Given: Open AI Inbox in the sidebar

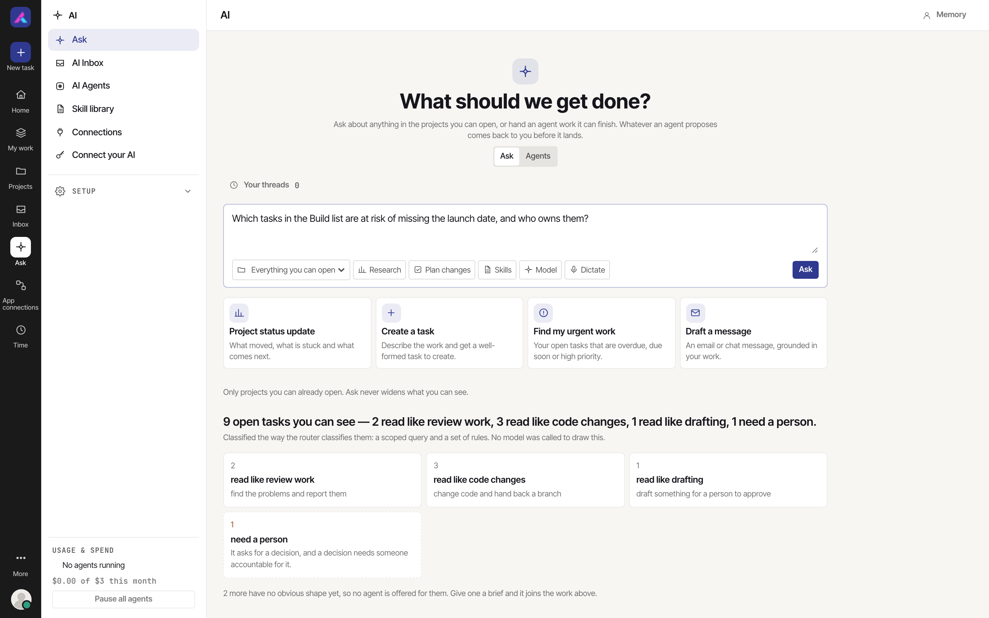Looking at the screenshot, I should 123,63.
